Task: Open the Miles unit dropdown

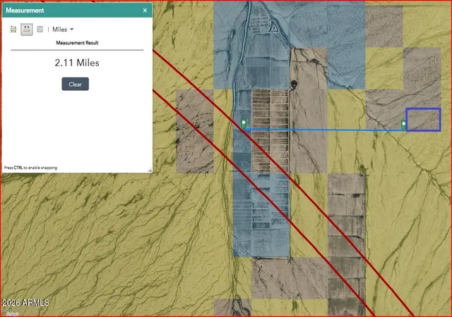Action: pos(63,30)
